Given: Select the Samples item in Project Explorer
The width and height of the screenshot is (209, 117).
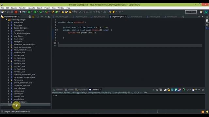Looking at the screenshot, I should [x=15, y=105].
